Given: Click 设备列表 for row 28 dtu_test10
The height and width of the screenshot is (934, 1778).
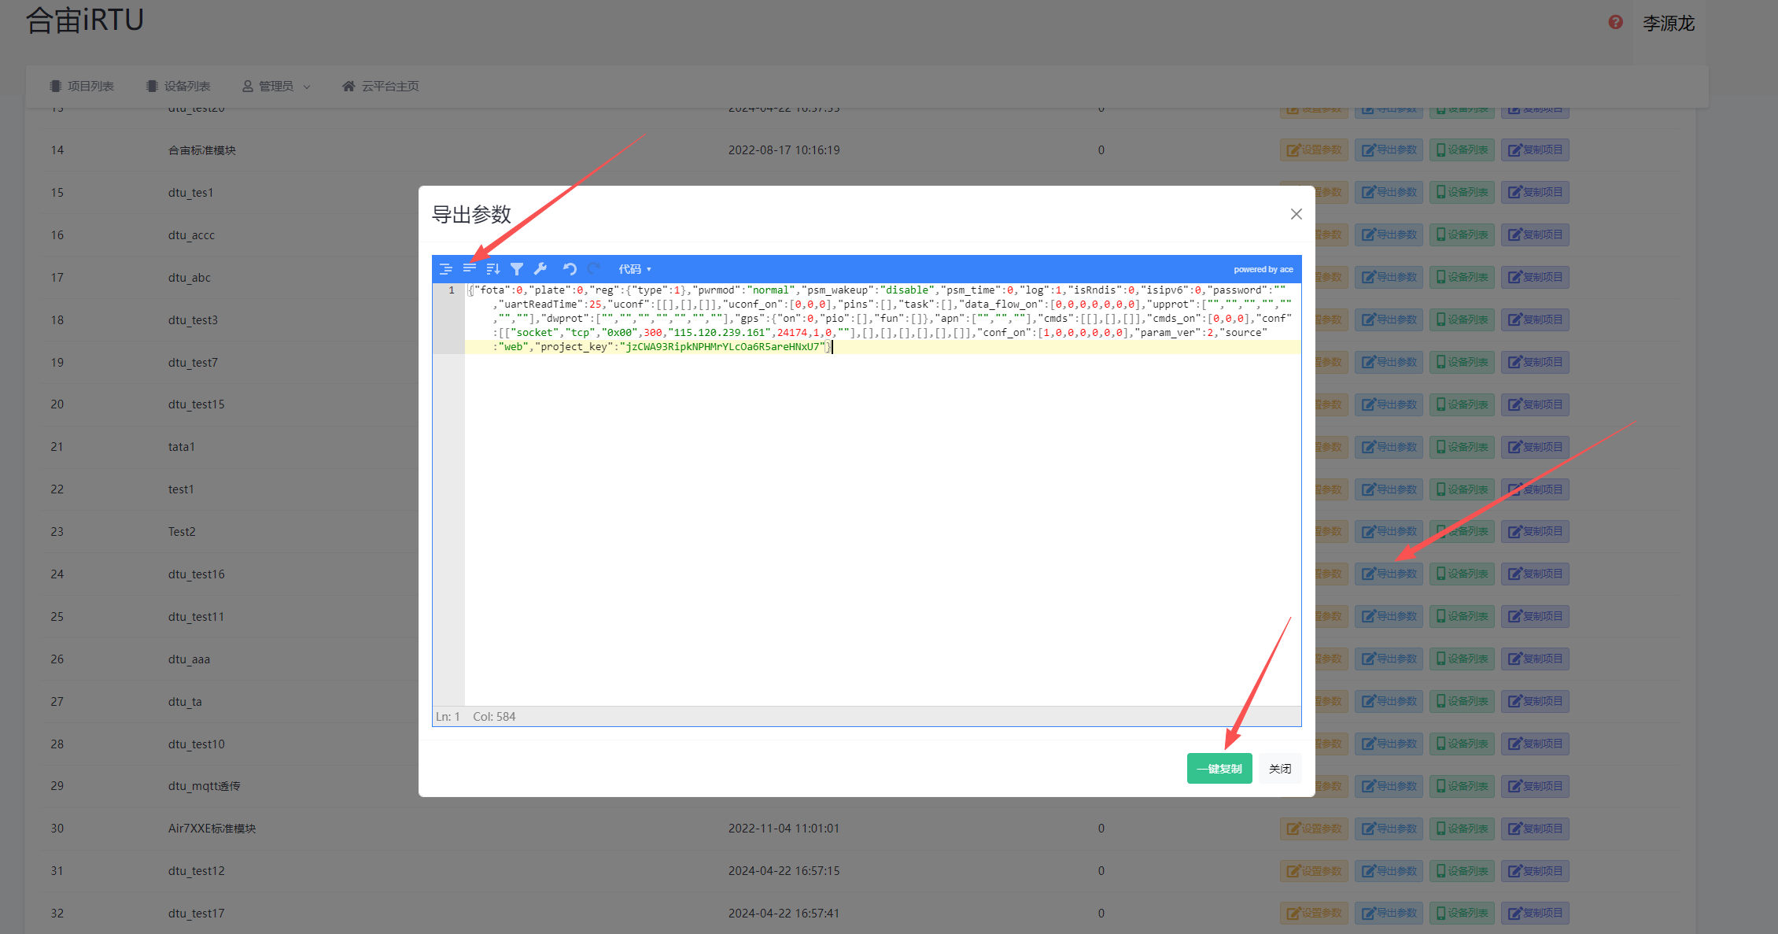Looking at the screenshot, I should click(x=1462, y=744).
